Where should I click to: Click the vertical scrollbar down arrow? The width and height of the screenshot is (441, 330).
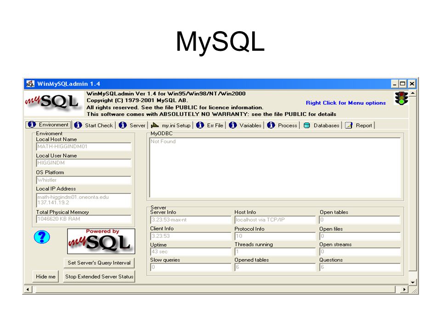tap(413, 282)
